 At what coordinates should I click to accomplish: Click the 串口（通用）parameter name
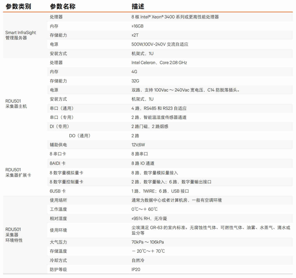pyautogui.click(x=62, y=109)
